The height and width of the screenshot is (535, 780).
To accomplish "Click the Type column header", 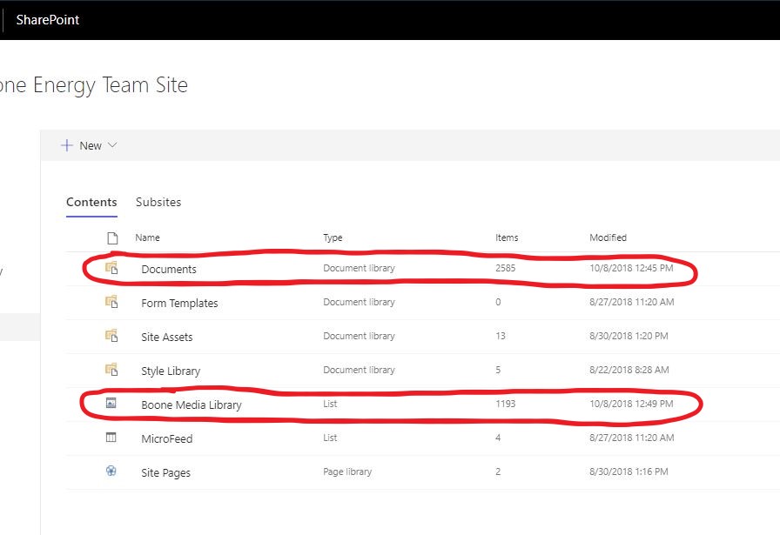I will coord(333,237).
